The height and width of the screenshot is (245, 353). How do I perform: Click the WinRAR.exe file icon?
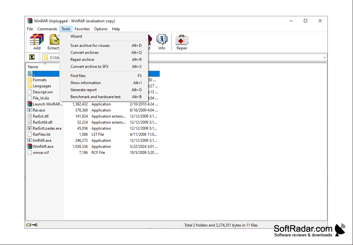30,146
